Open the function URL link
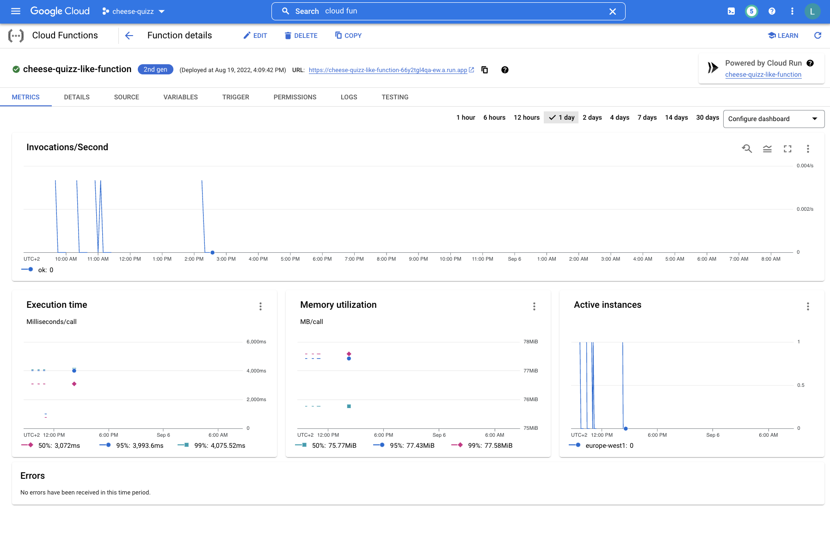Viewport: 830px width, 537px height. 391,70
